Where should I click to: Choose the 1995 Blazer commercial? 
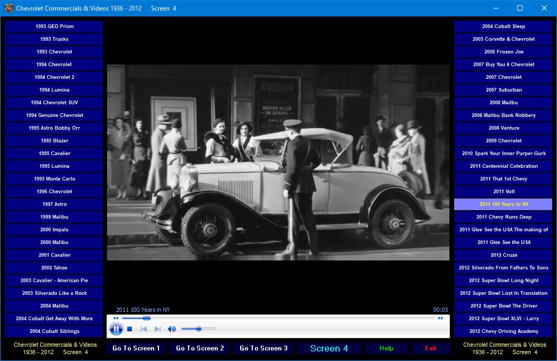click(x=54, y=141)
